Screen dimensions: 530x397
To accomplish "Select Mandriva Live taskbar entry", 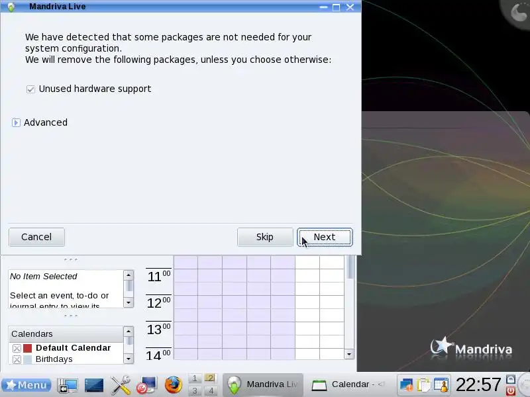I will click(262, 384).
